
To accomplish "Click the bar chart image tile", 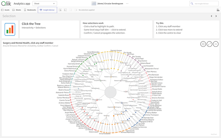I will 10,29.
